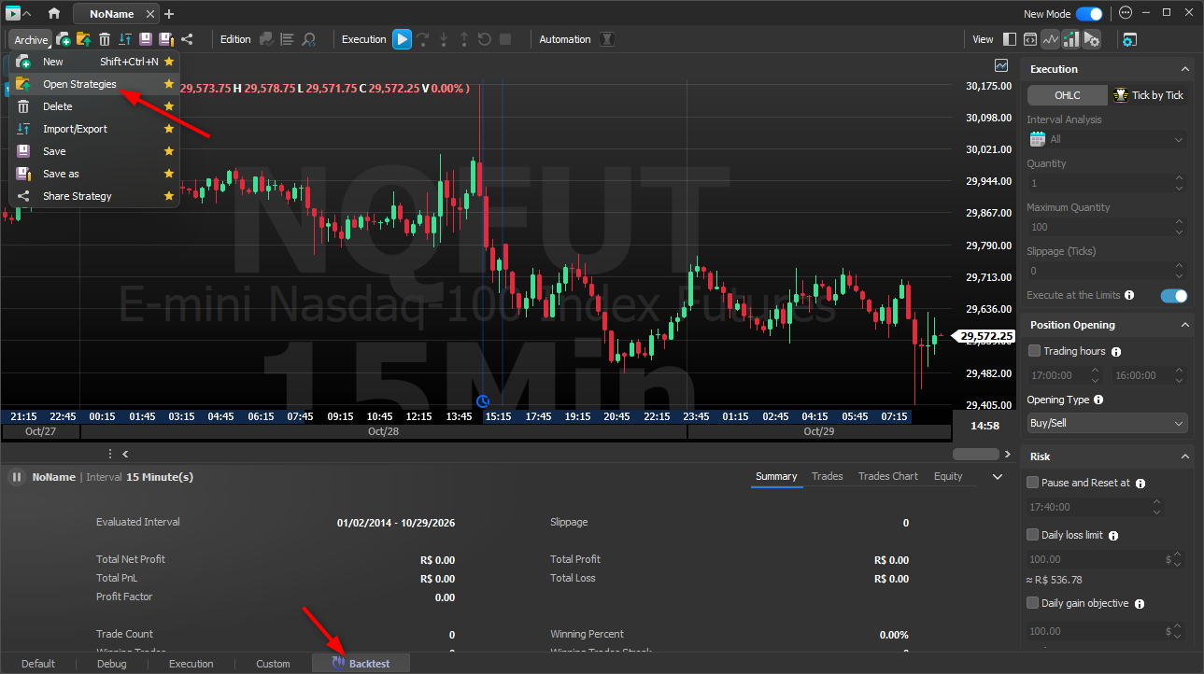Tick the Daily gain objective checkbox
Viewport: 1204px width, 674px height.
1033,603
